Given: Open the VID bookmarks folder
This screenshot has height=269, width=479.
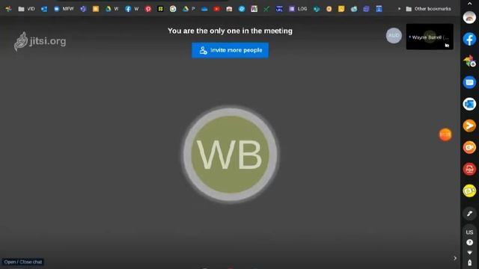Looking at the screenshot, I should pos(27,9).
